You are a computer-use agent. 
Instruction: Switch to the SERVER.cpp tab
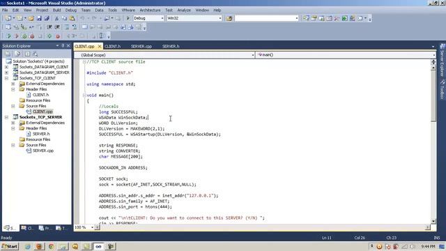point(141,47)
